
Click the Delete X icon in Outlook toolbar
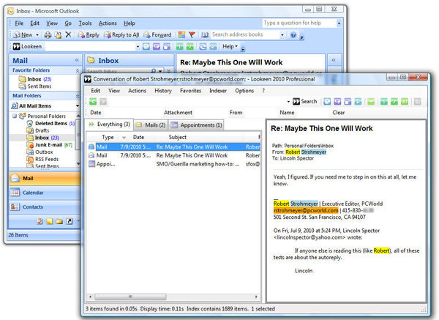coord(68,34)
